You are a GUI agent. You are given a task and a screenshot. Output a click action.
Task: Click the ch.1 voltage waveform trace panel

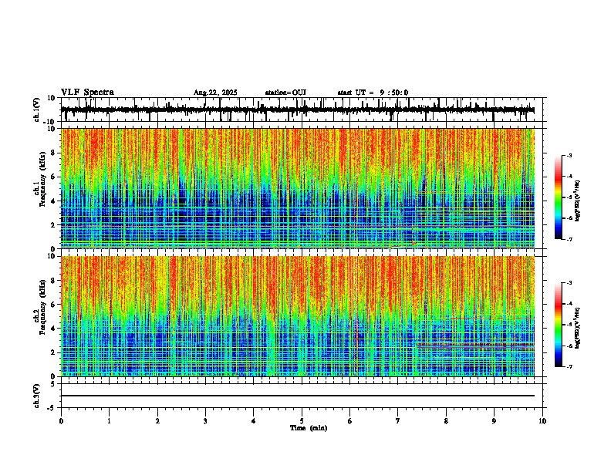[302, 110]
